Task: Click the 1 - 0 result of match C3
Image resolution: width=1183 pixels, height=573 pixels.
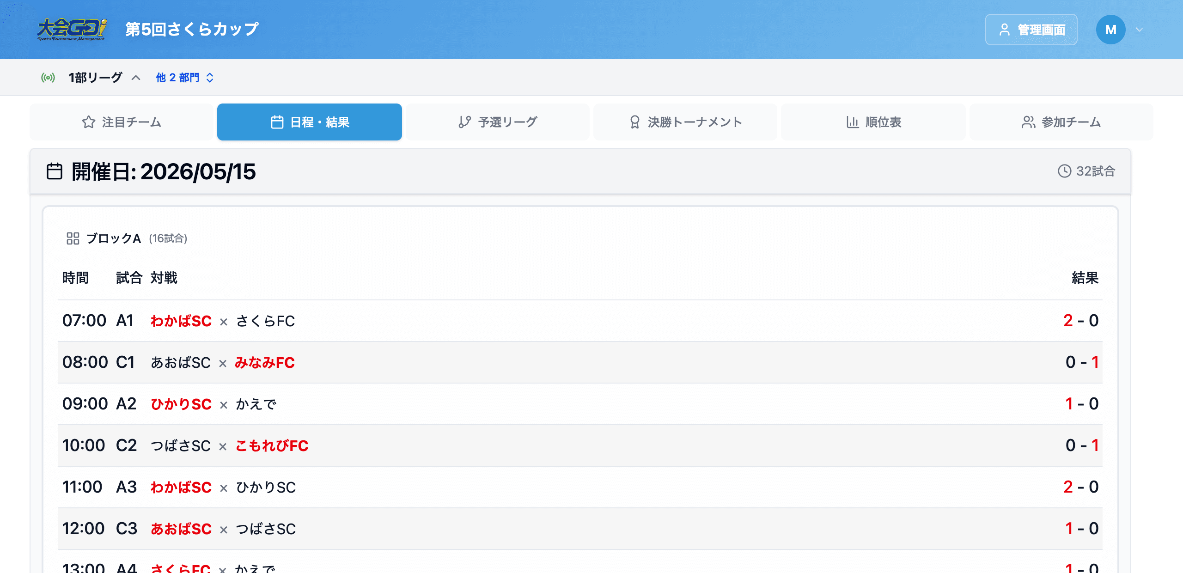Action: click(x=1082, y=528)
